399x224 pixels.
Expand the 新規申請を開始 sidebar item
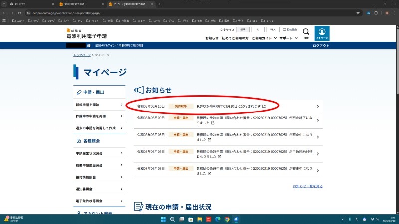tap(99, 105)
